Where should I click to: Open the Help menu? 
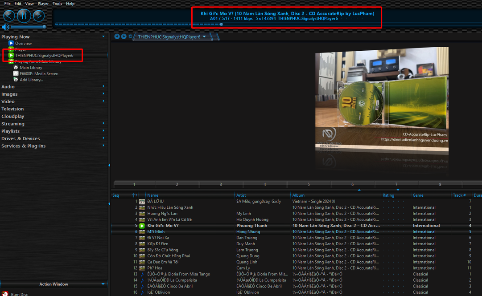[x=70, y=4]
